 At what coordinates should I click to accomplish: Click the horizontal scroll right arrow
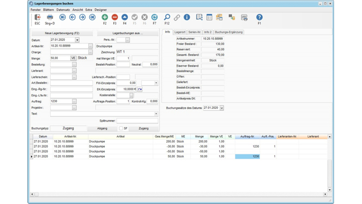point(325,194)
